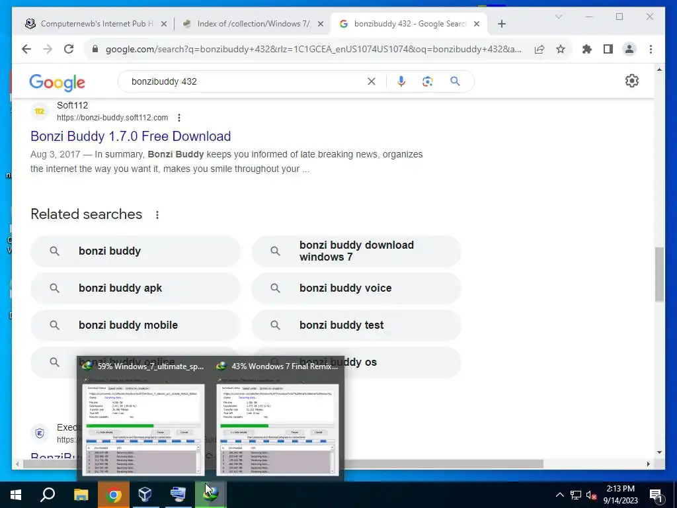Search related term bonzi buddy download windows 7

tap(356, 251)
